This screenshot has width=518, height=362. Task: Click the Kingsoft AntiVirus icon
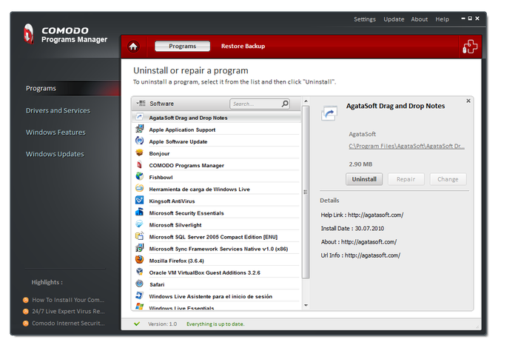click(140, 201)
